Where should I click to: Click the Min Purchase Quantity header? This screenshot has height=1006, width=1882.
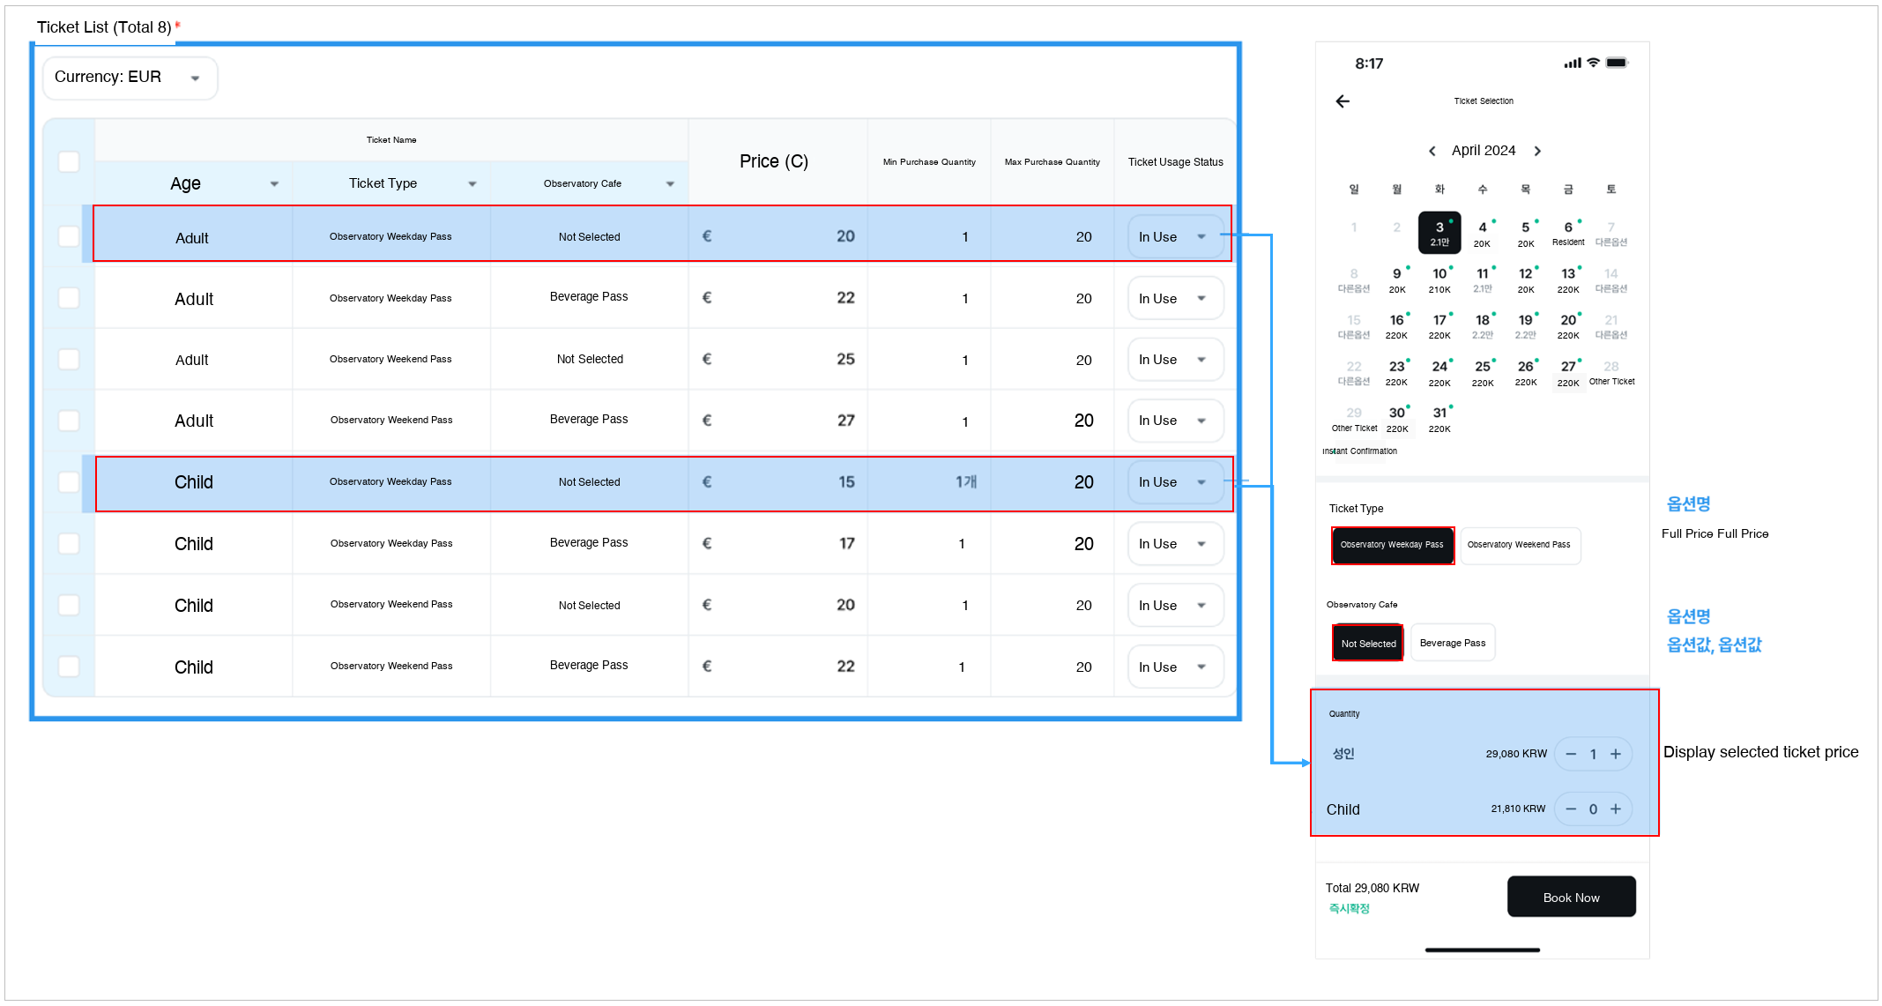coord(929,162)
